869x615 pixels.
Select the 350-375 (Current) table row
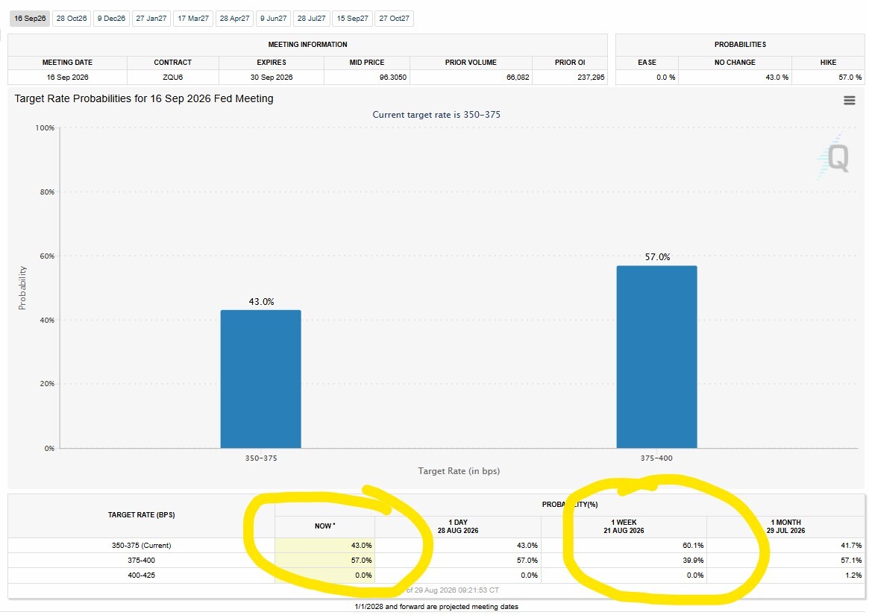pyautogui.click(x=436, y=545)
